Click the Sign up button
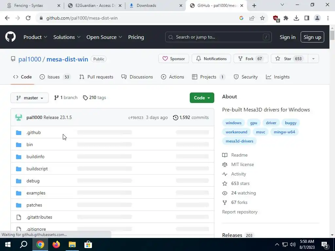Image resolution: width=335 pixels, height=251 pixels. pyautogui.click(x=312, y=37)
